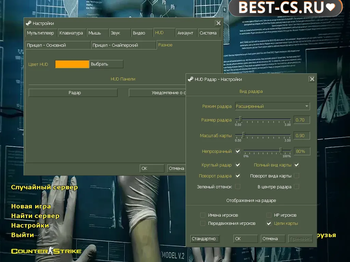
Task: Open the Аккаунт tab
Action: point(186,33)
